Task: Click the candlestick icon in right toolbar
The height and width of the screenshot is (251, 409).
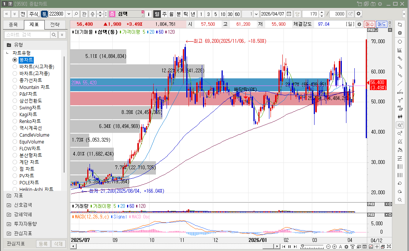Action: click(x=400, y=117)
